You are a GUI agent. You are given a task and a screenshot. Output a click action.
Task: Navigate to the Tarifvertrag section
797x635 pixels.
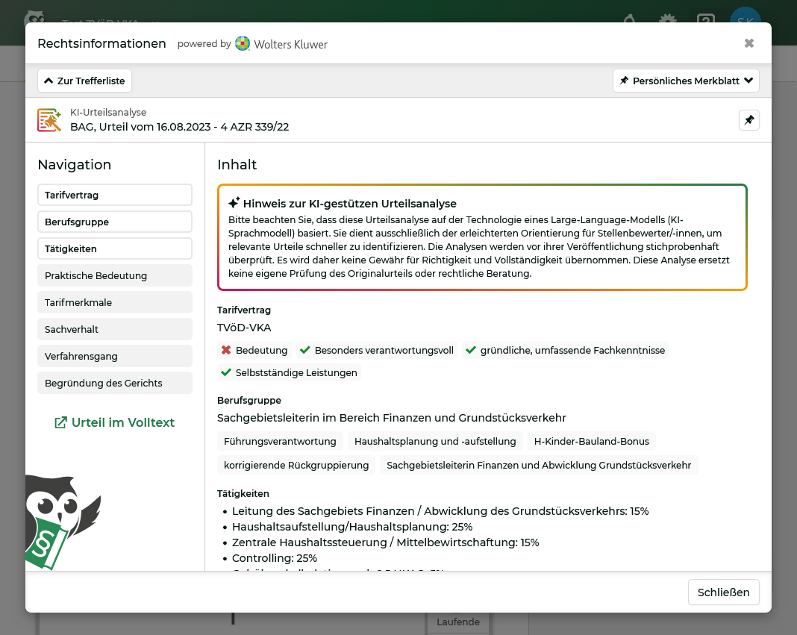click(x=115, y=195)
